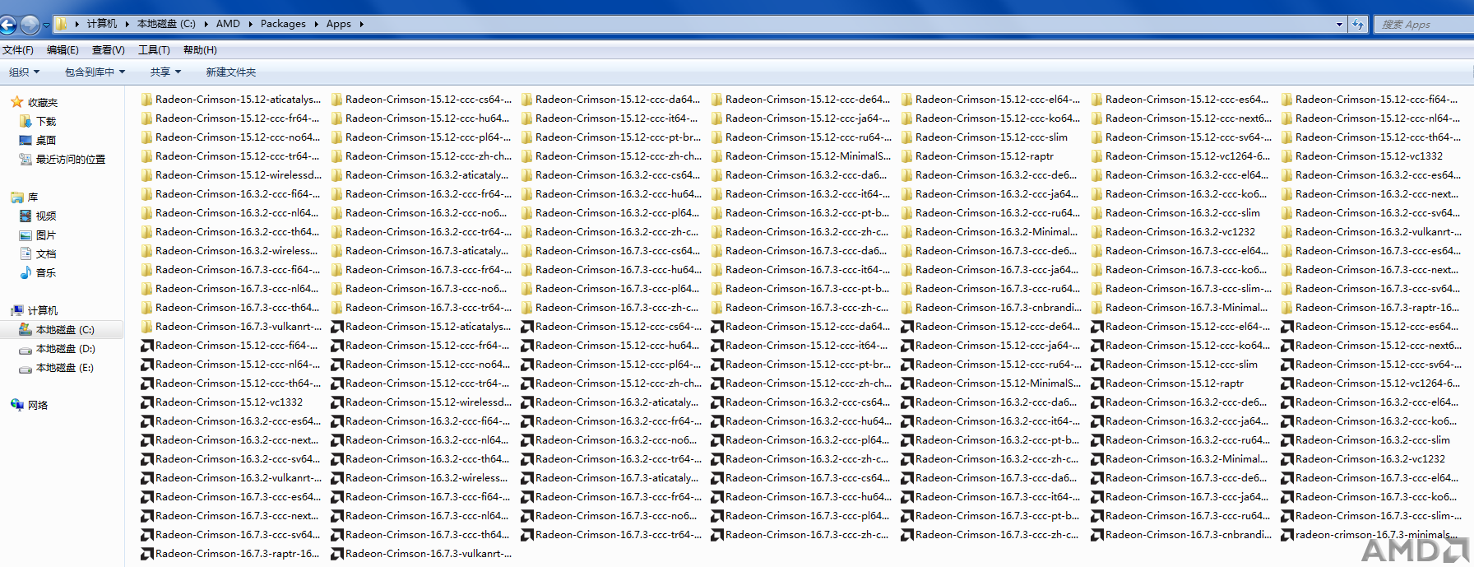The image size is (1474, 567).
Task: Click the 新建文件夹 button
Action: pyautogui.click(x=230, y=72)
